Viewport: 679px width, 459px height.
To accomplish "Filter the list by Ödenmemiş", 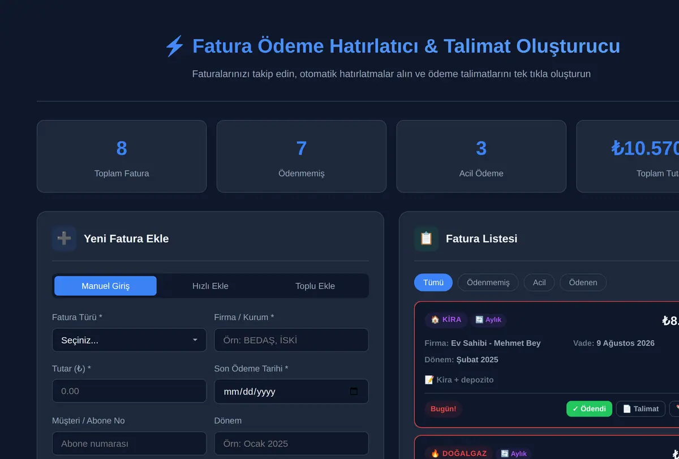I will click(x=488, y=282).
